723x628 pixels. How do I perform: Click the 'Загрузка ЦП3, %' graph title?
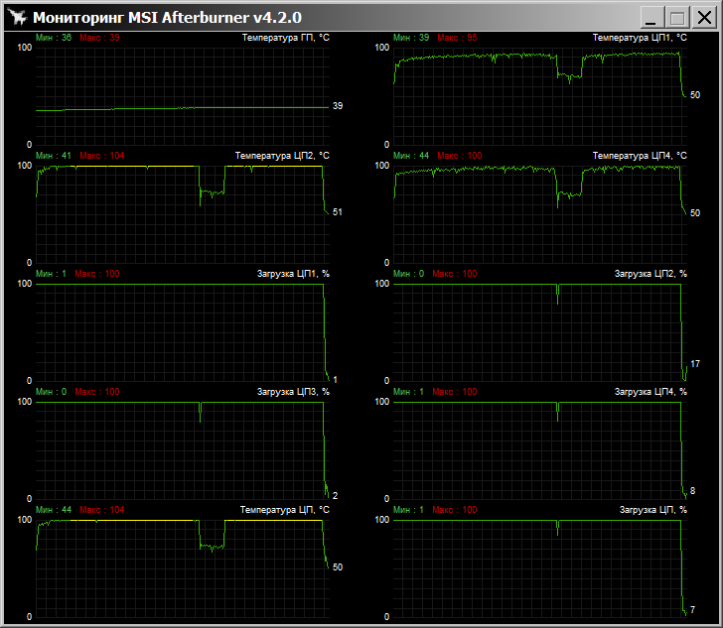(293, 392)
